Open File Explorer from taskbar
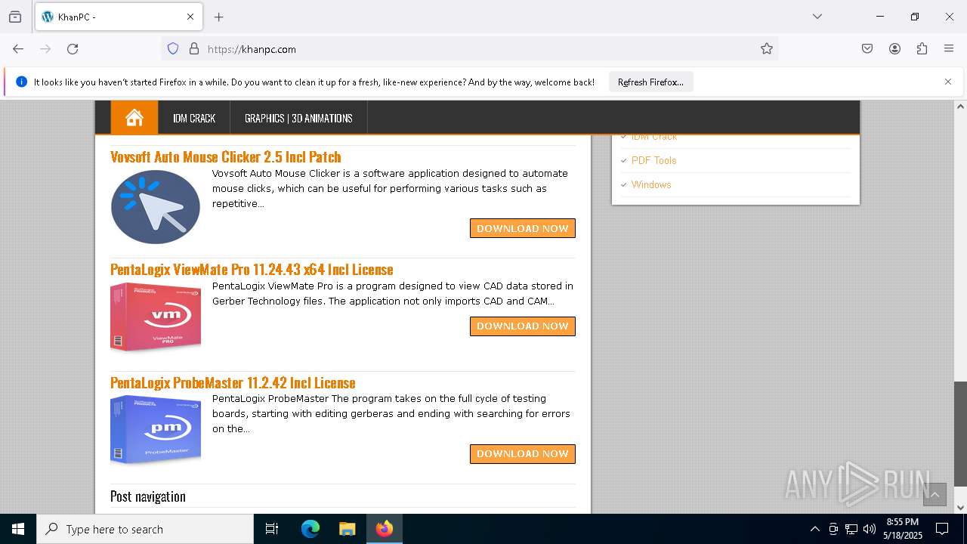 pyautogui.click(x=347, y=529)
